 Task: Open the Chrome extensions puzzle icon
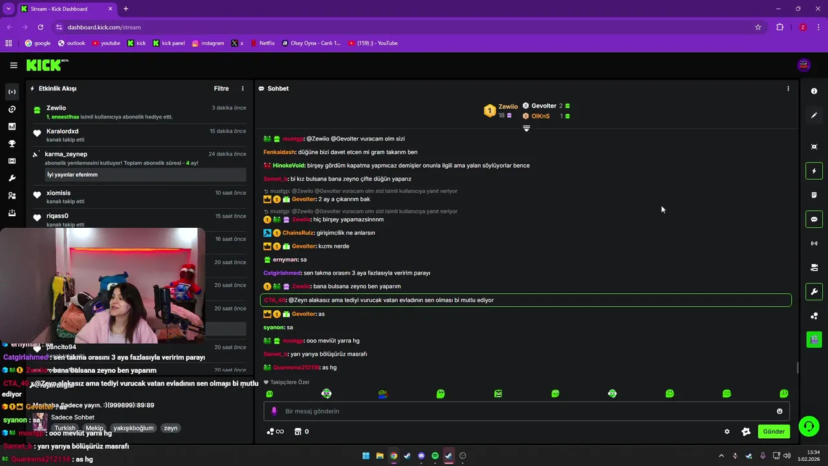(780, 27)
